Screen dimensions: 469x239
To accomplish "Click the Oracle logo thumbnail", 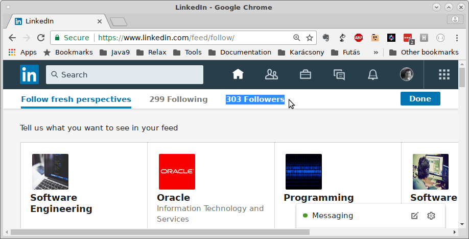I will [177, 172].
